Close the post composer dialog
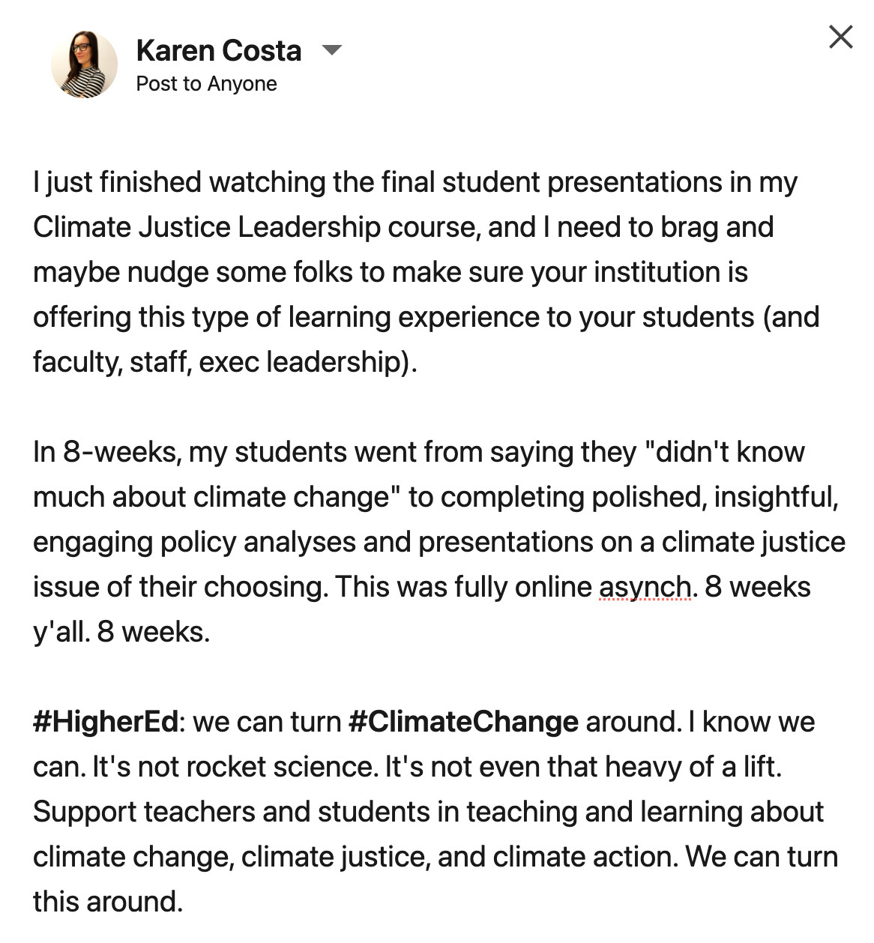The width and height of the screenshot is (874, 943). 840,37
